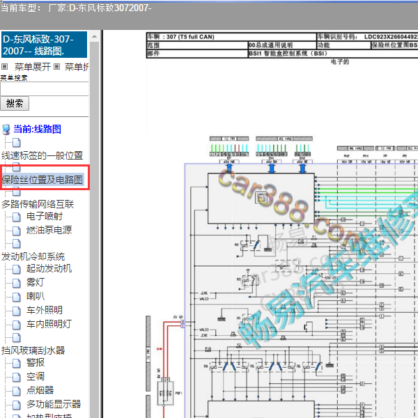Click page icon next to 车内照明灯
This screenshot has height=418, width=418.
17,325
